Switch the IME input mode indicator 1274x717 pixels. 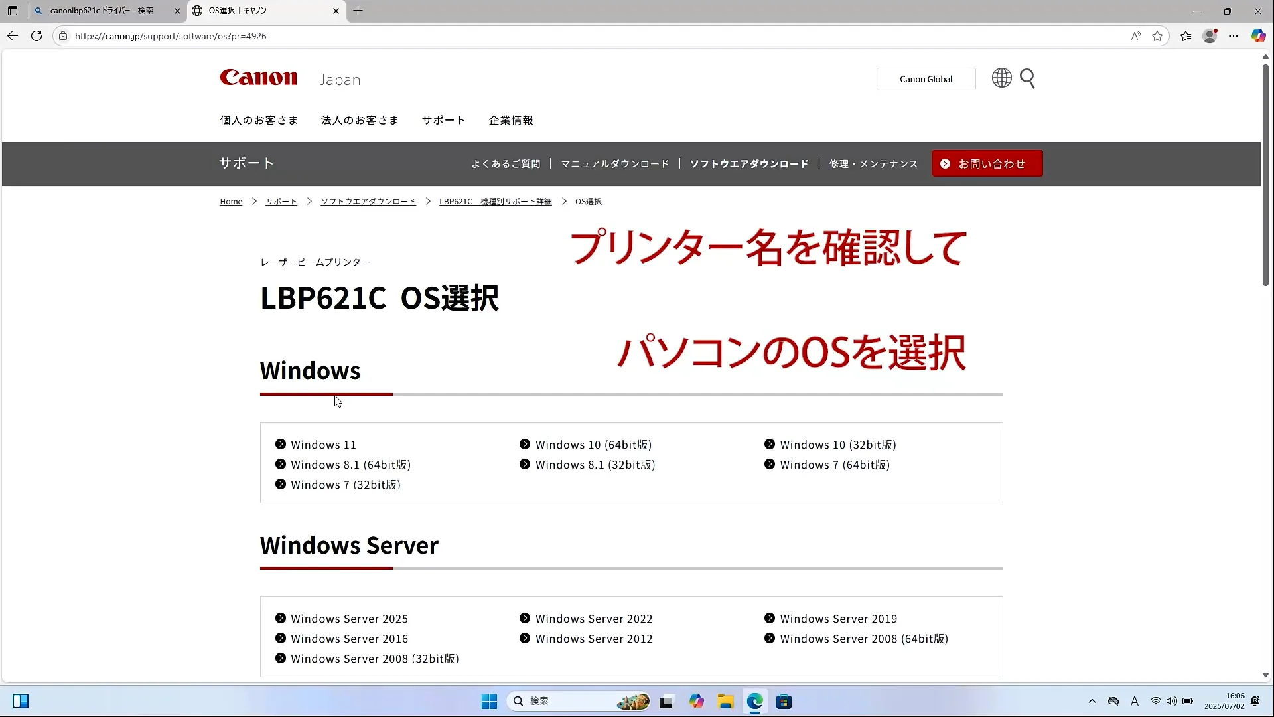(x=1135, y=702)
